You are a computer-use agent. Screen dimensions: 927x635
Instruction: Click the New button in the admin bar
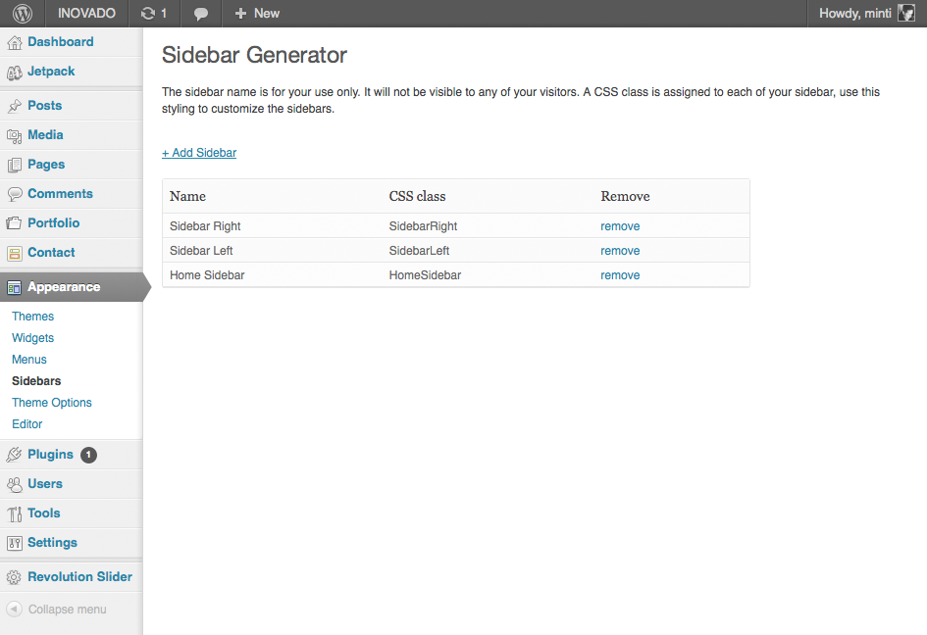click(x=256, y=13)
